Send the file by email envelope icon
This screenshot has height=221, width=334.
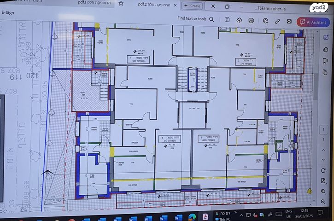pos(289,21)
